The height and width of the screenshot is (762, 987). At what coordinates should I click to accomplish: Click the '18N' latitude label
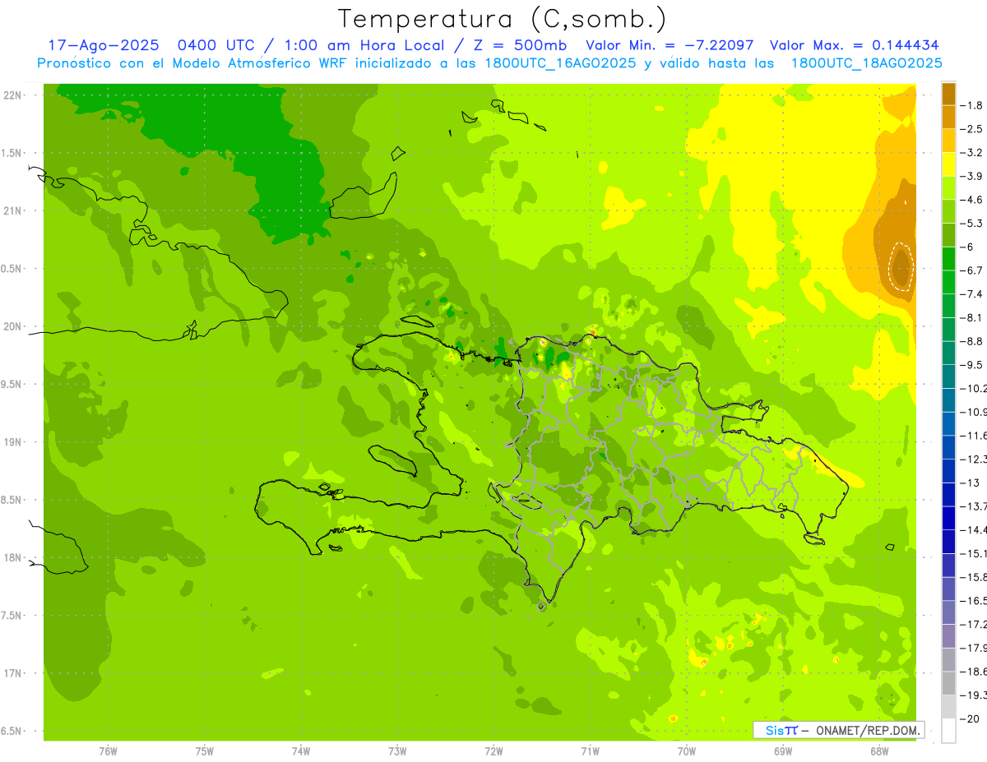[13, 557]
